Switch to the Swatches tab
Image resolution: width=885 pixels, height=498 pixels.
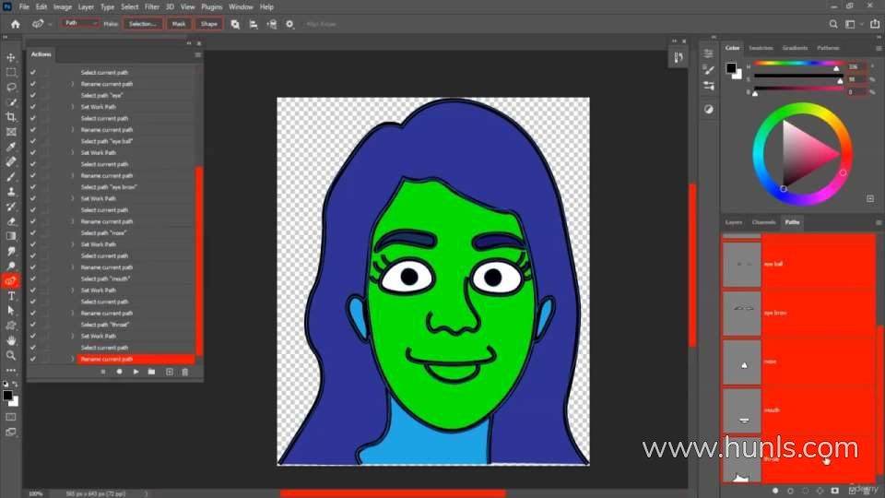coord(761,48)
